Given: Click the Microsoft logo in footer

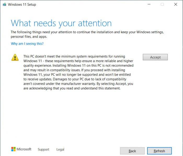Looking at the screenshot, I should (21, 149).
